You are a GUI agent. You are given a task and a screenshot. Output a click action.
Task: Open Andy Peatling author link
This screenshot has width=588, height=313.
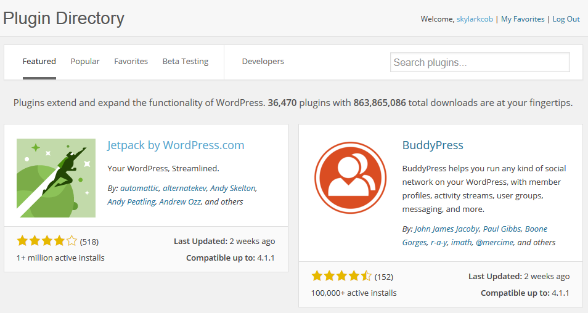point(131,201)
